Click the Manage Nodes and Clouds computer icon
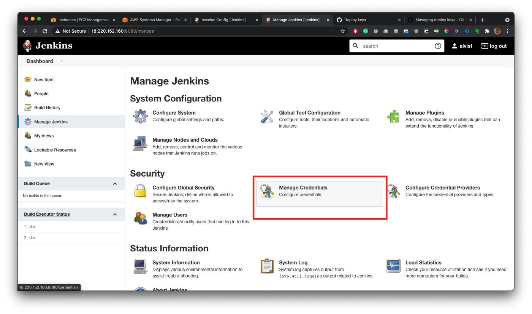 141,144
